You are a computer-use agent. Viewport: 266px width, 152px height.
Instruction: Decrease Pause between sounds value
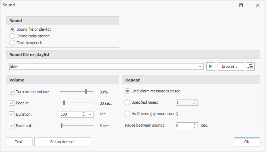(x=194, y=127)
